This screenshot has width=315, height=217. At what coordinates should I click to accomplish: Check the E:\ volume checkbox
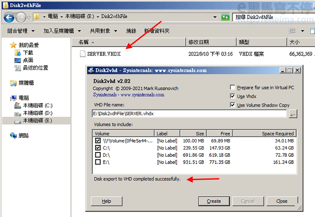point(98,162)
